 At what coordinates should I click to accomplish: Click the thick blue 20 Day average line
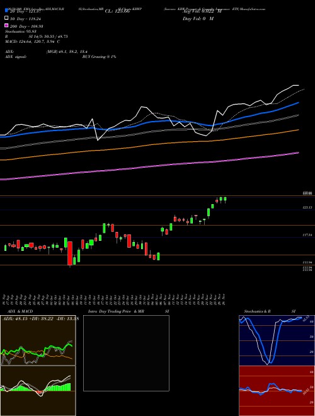[149, 121]
